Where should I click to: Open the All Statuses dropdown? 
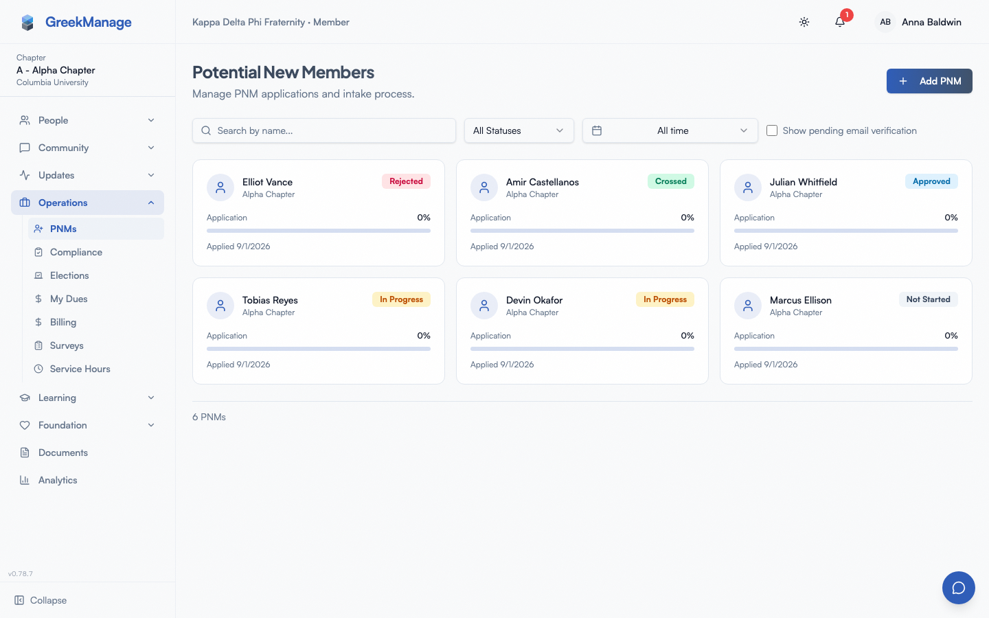tap(519, 130)
